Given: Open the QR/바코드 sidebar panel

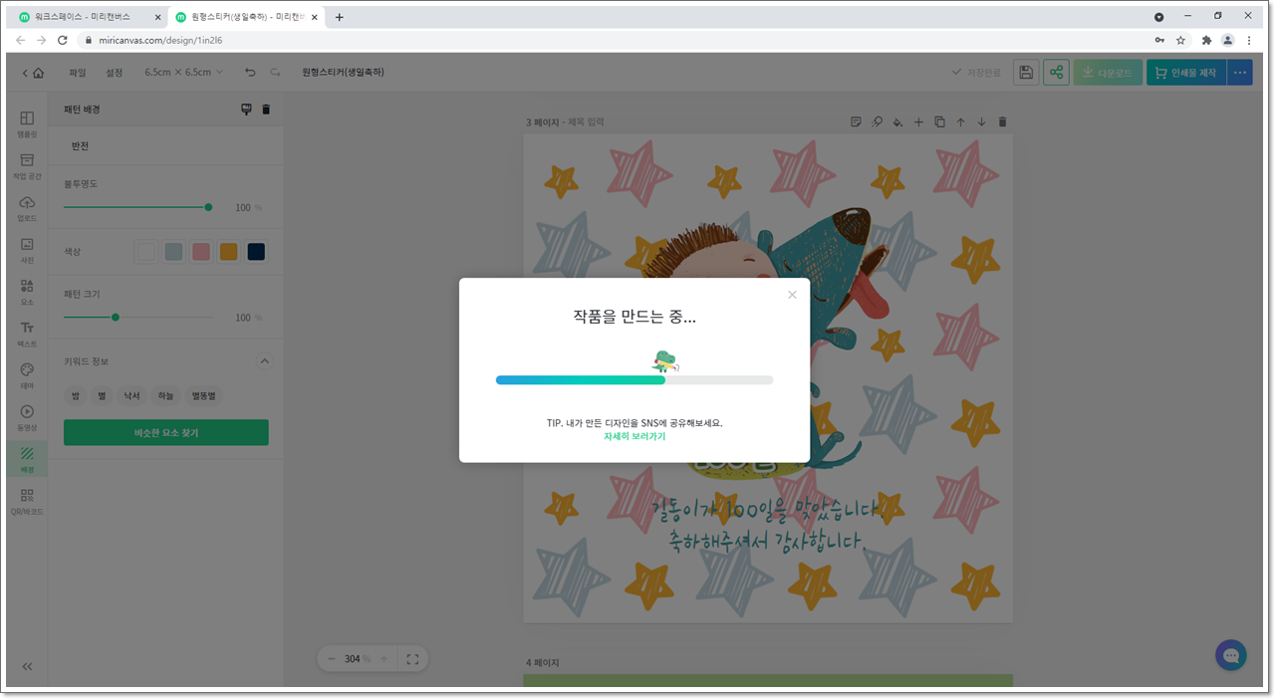Looking at the screenshot, I should 27,501.
